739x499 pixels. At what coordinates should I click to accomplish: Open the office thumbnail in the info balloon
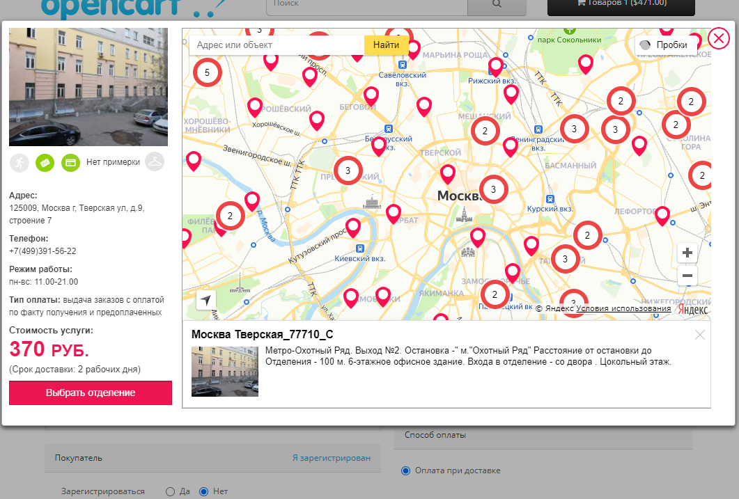[225, 372]
